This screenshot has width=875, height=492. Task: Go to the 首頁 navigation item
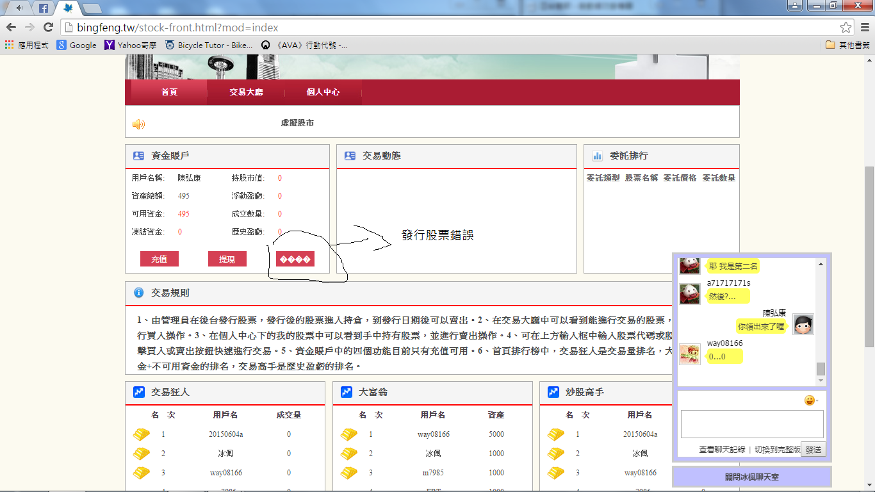(x=169, y=92)
